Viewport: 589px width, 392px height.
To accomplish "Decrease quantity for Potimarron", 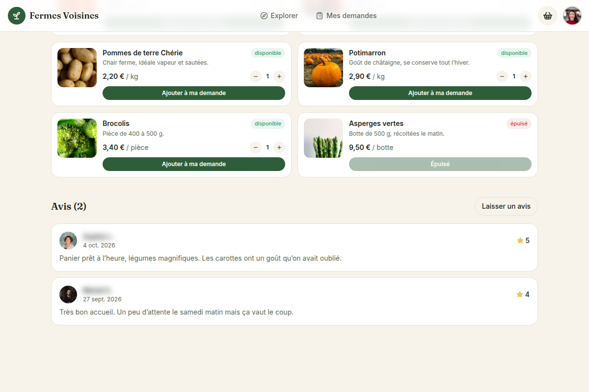I will pos(502,76).
